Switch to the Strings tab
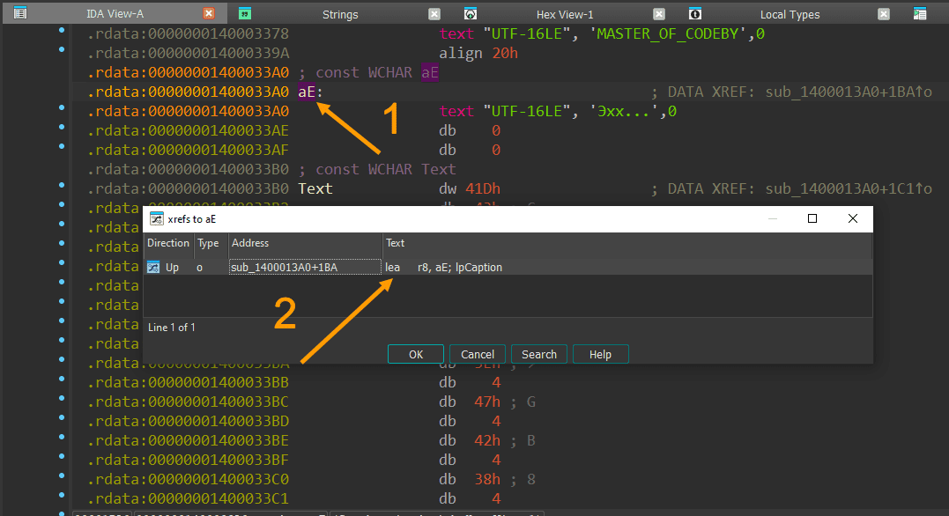Viewport: 949px width, 516px height. pos(340,14)
